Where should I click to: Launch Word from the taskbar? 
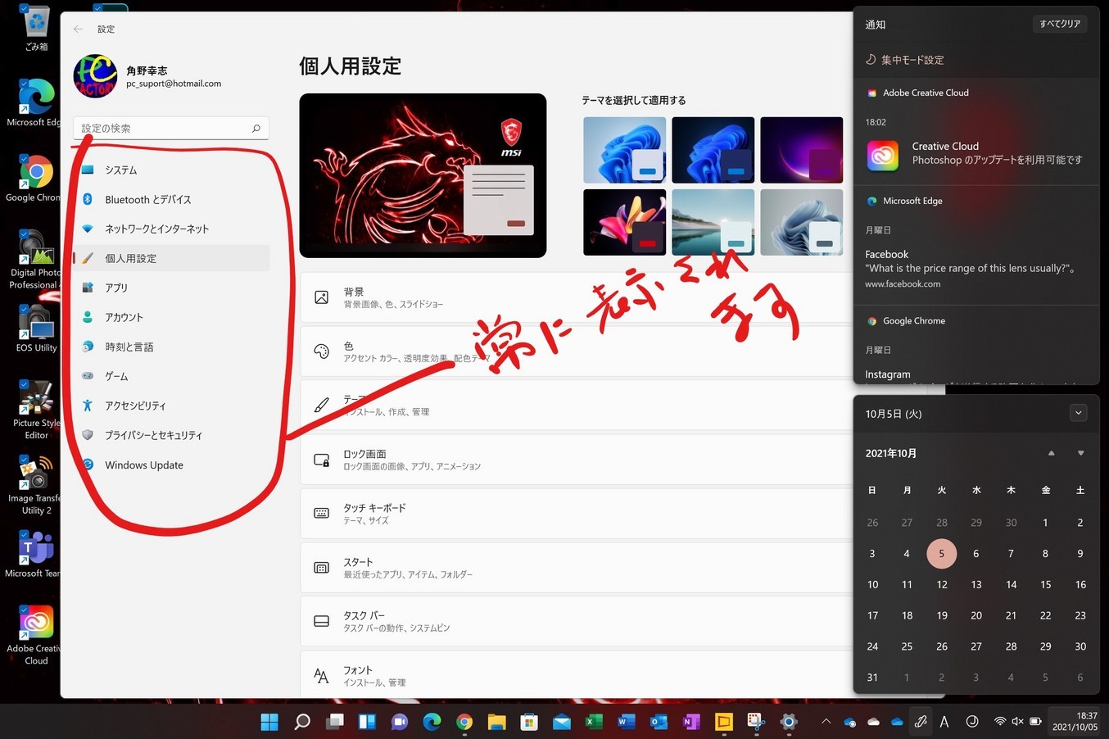pyautogui.click(x=627, y=722)
